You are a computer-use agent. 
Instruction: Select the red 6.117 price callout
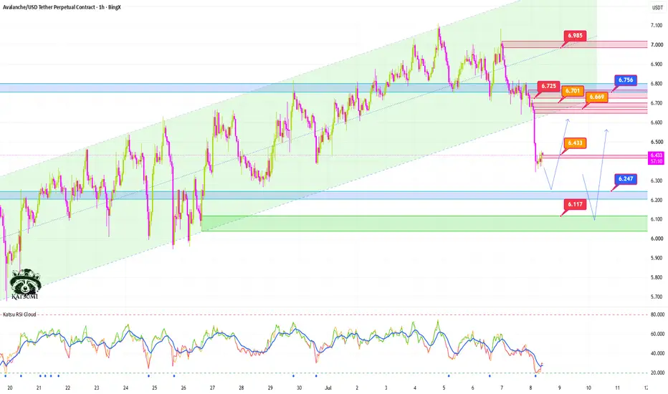pos(575,204)
